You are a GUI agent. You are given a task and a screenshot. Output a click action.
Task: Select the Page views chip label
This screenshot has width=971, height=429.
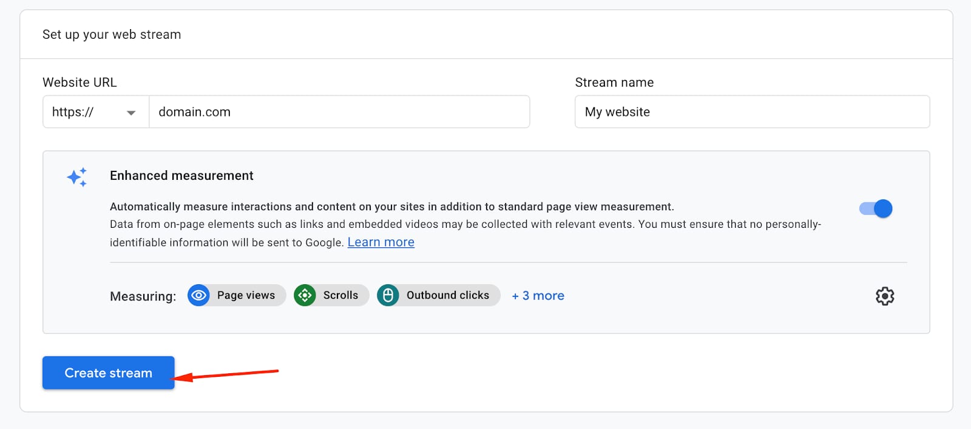click(246, 295)
